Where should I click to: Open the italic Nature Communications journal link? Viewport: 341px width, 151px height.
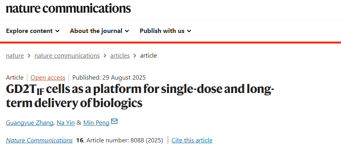pos(39,140)
